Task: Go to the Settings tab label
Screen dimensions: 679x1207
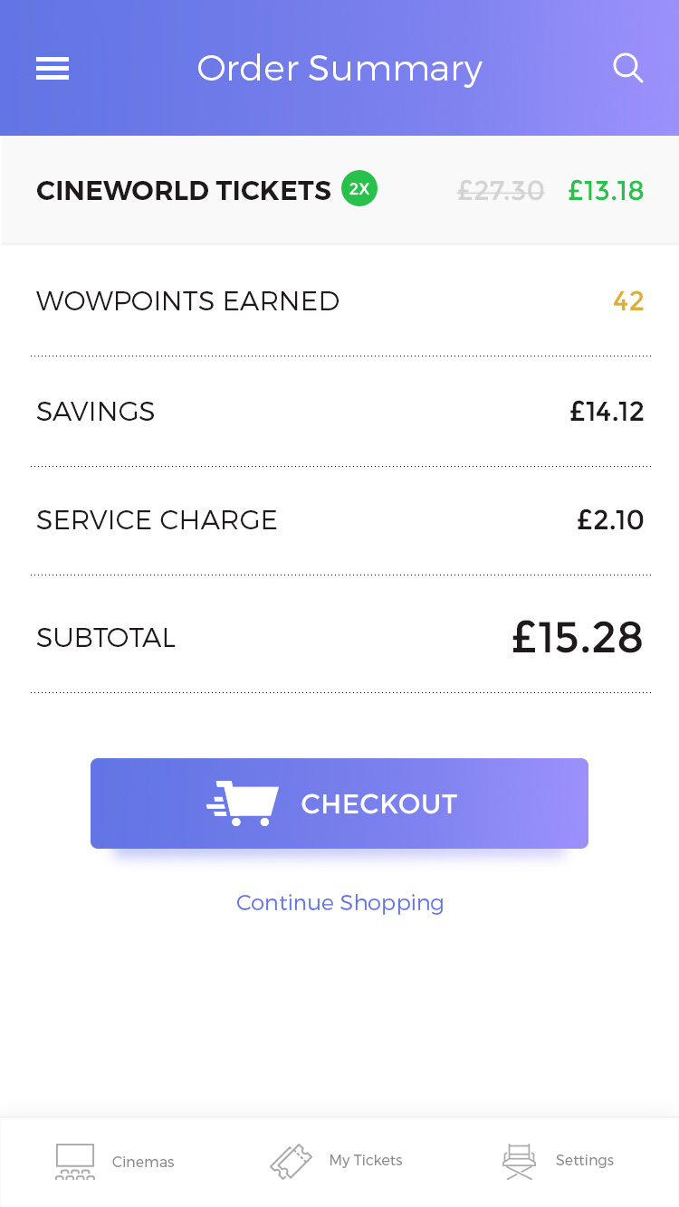Action: 585,1160
